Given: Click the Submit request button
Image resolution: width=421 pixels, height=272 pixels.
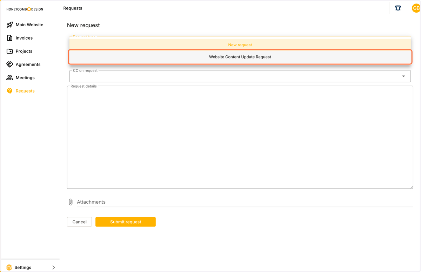Looking at the screenshot, I should tap(126, 222).
